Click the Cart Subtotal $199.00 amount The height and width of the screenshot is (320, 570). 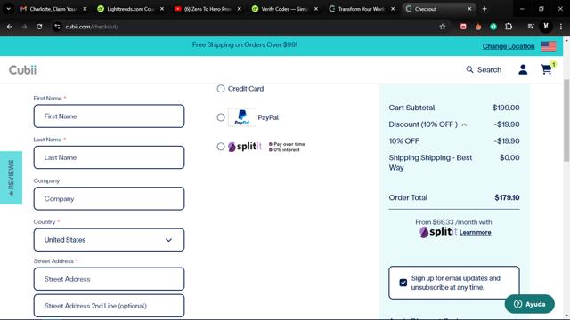pos(506,108)
